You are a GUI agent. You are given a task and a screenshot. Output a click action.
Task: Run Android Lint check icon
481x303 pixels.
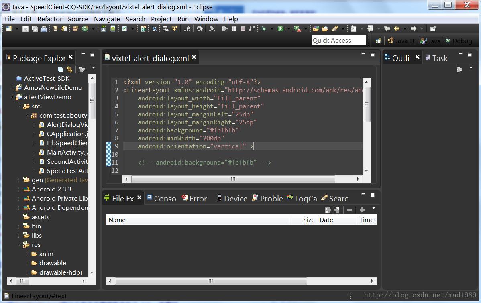(x=124, y=28)
